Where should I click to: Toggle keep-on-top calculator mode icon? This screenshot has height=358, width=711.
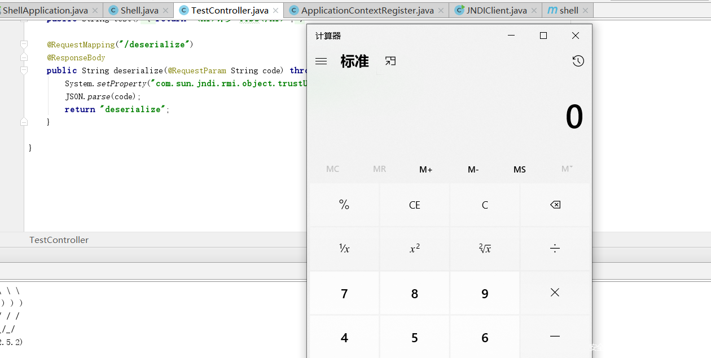point(390,61)
